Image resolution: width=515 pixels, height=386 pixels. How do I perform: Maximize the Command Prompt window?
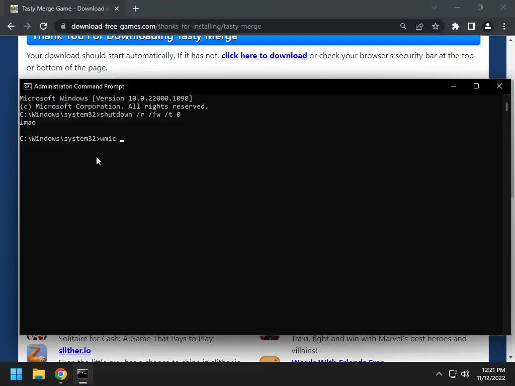click(476, 86)
